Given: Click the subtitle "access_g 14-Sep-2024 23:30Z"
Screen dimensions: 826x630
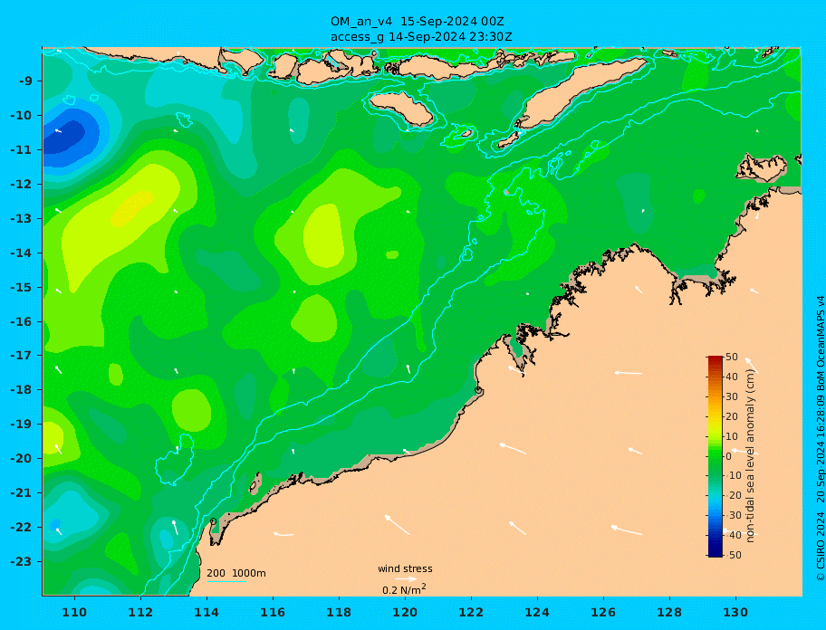Looking at the screenshot, I should coord(421,37).
